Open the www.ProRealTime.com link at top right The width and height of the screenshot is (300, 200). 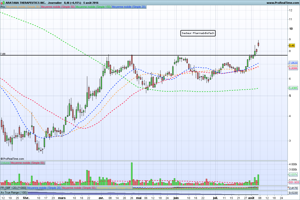pos(282,2)
